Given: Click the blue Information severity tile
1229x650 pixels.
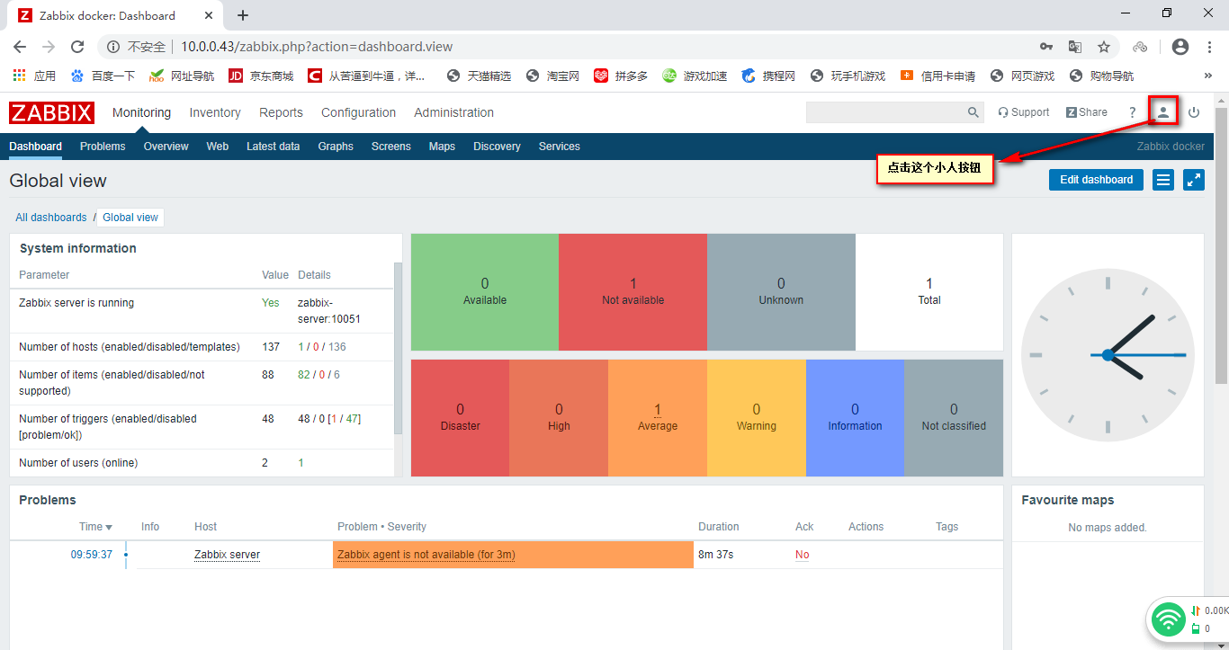Looking at the screenshot, I should coord(855,417).
